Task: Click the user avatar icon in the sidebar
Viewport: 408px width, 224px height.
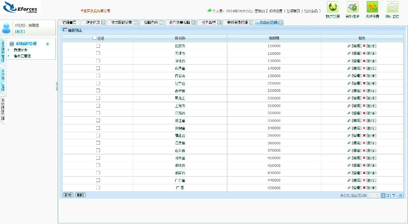Action: [7, 28]
